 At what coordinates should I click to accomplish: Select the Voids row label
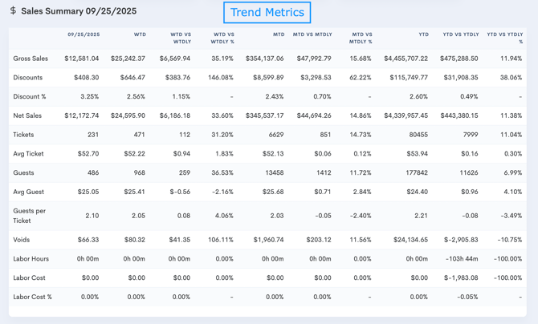point(22,240)
